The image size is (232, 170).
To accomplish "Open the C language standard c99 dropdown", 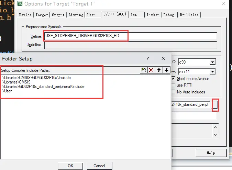I will (212, 62).
